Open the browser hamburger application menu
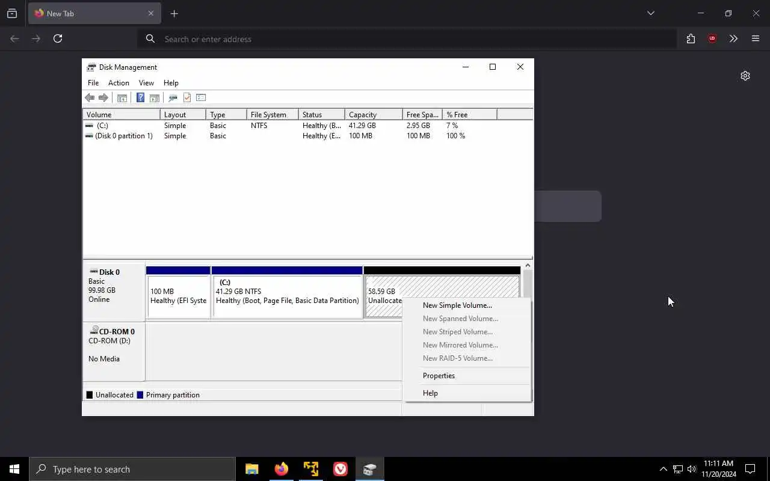 756,38
